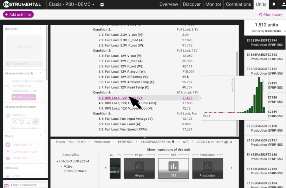Go to the Units tab
This screenshot has height=188, width=286.
261,4
